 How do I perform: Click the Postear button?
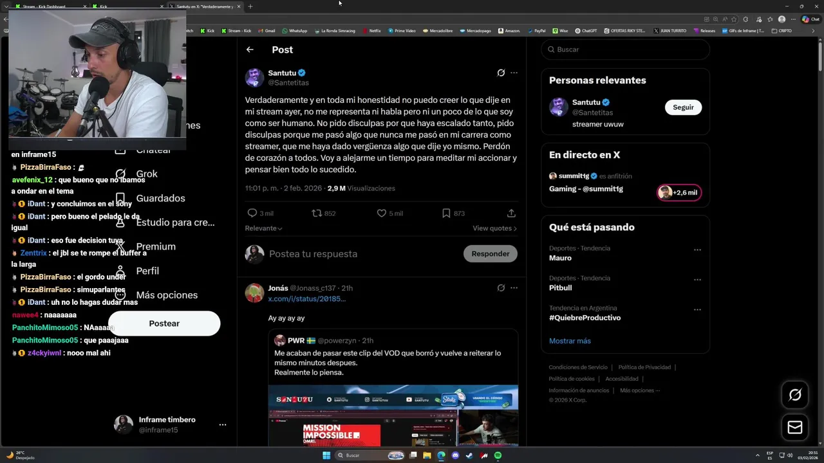pyautogui.click(x=164, y=323)
